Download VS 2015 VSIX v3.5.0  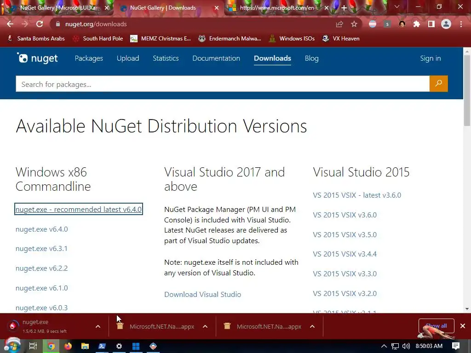345,234
